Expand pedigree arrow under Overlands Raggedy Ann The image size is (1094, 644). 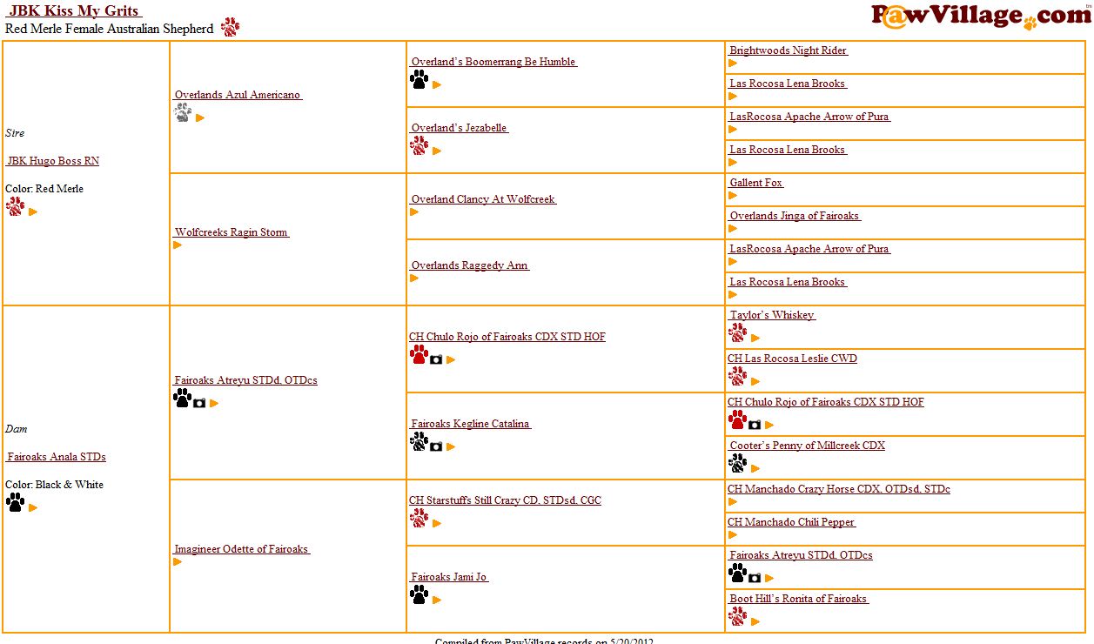pyautogui.click(x=414, y=278)
